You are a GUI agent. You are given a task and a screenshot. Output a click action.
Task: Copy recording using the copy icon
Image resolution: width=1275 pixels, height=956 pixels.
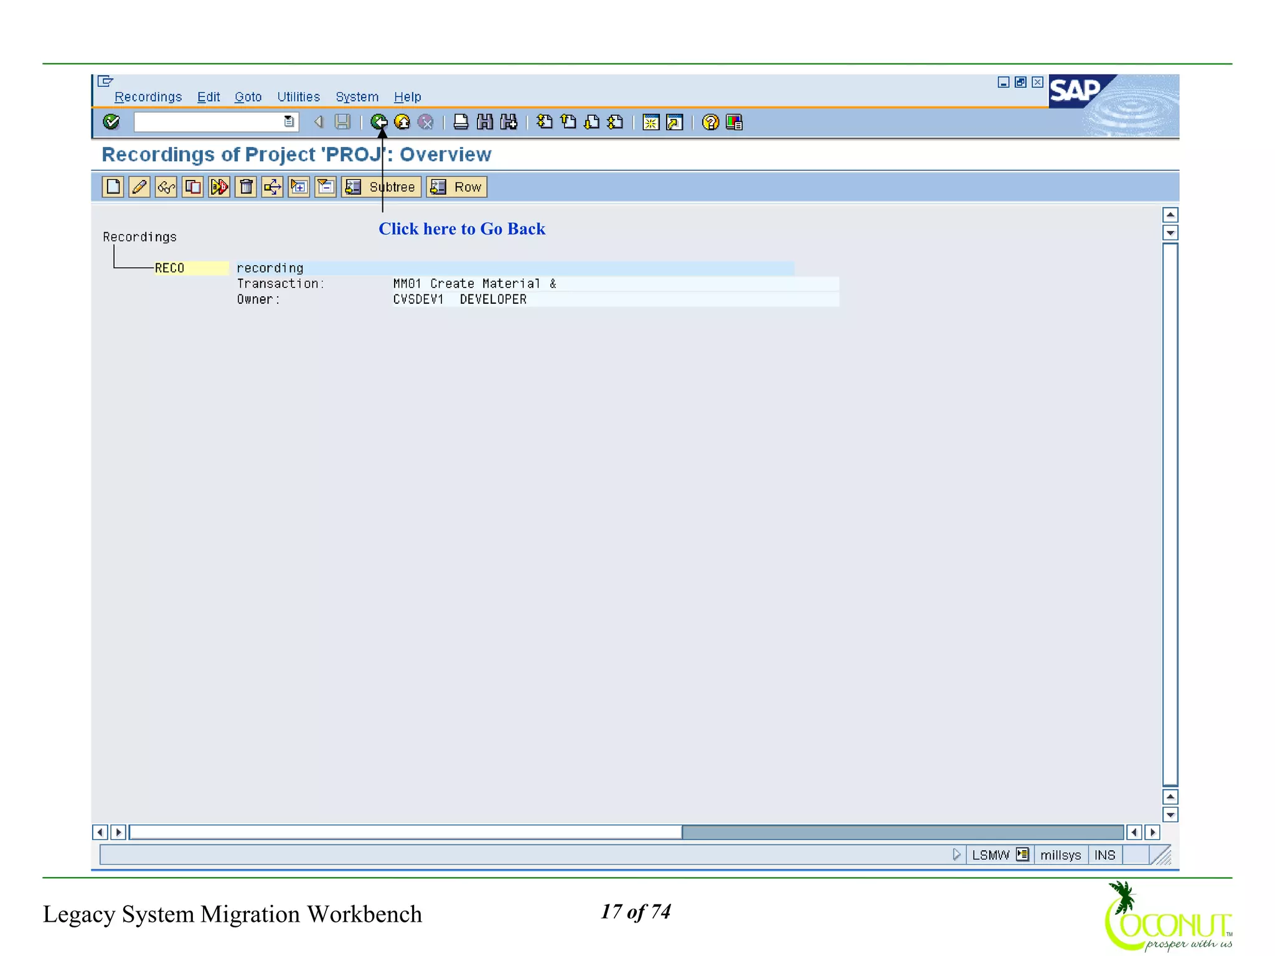(193, 187)
